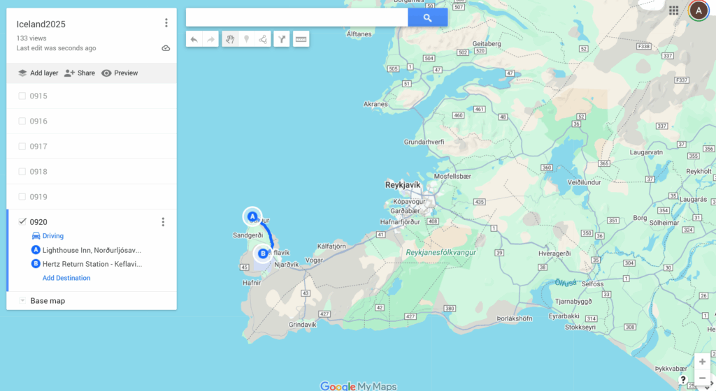The image size is (716, 391).
Task: Click the Laugarvatn label on the map
Action: (646, 152)
